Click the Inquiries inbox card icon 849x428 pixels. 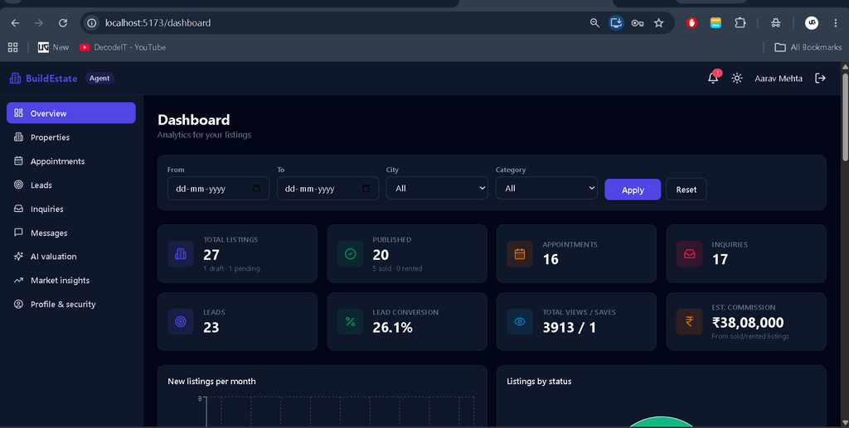coord(689,253)
